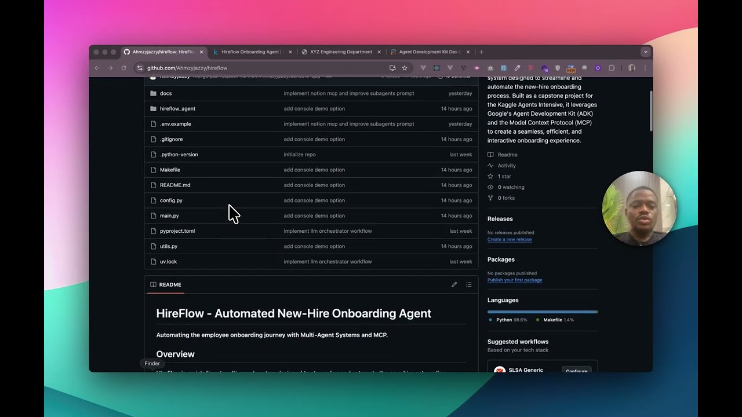Click 'implement notion mcp' commit for docs
742x417 pixels.
(x=349, y=93)
